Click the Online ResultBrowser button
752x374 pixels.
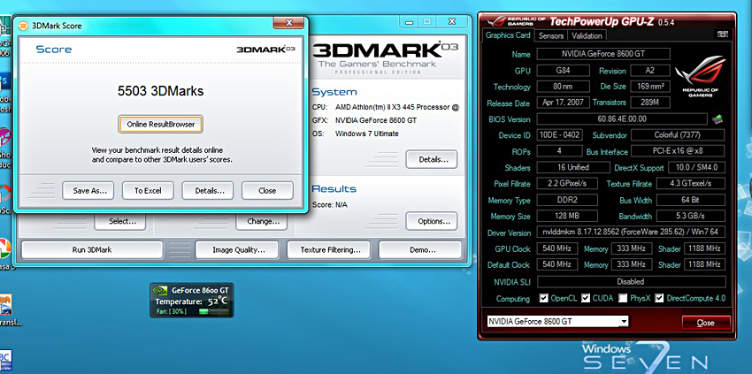(x=161, y=124)
